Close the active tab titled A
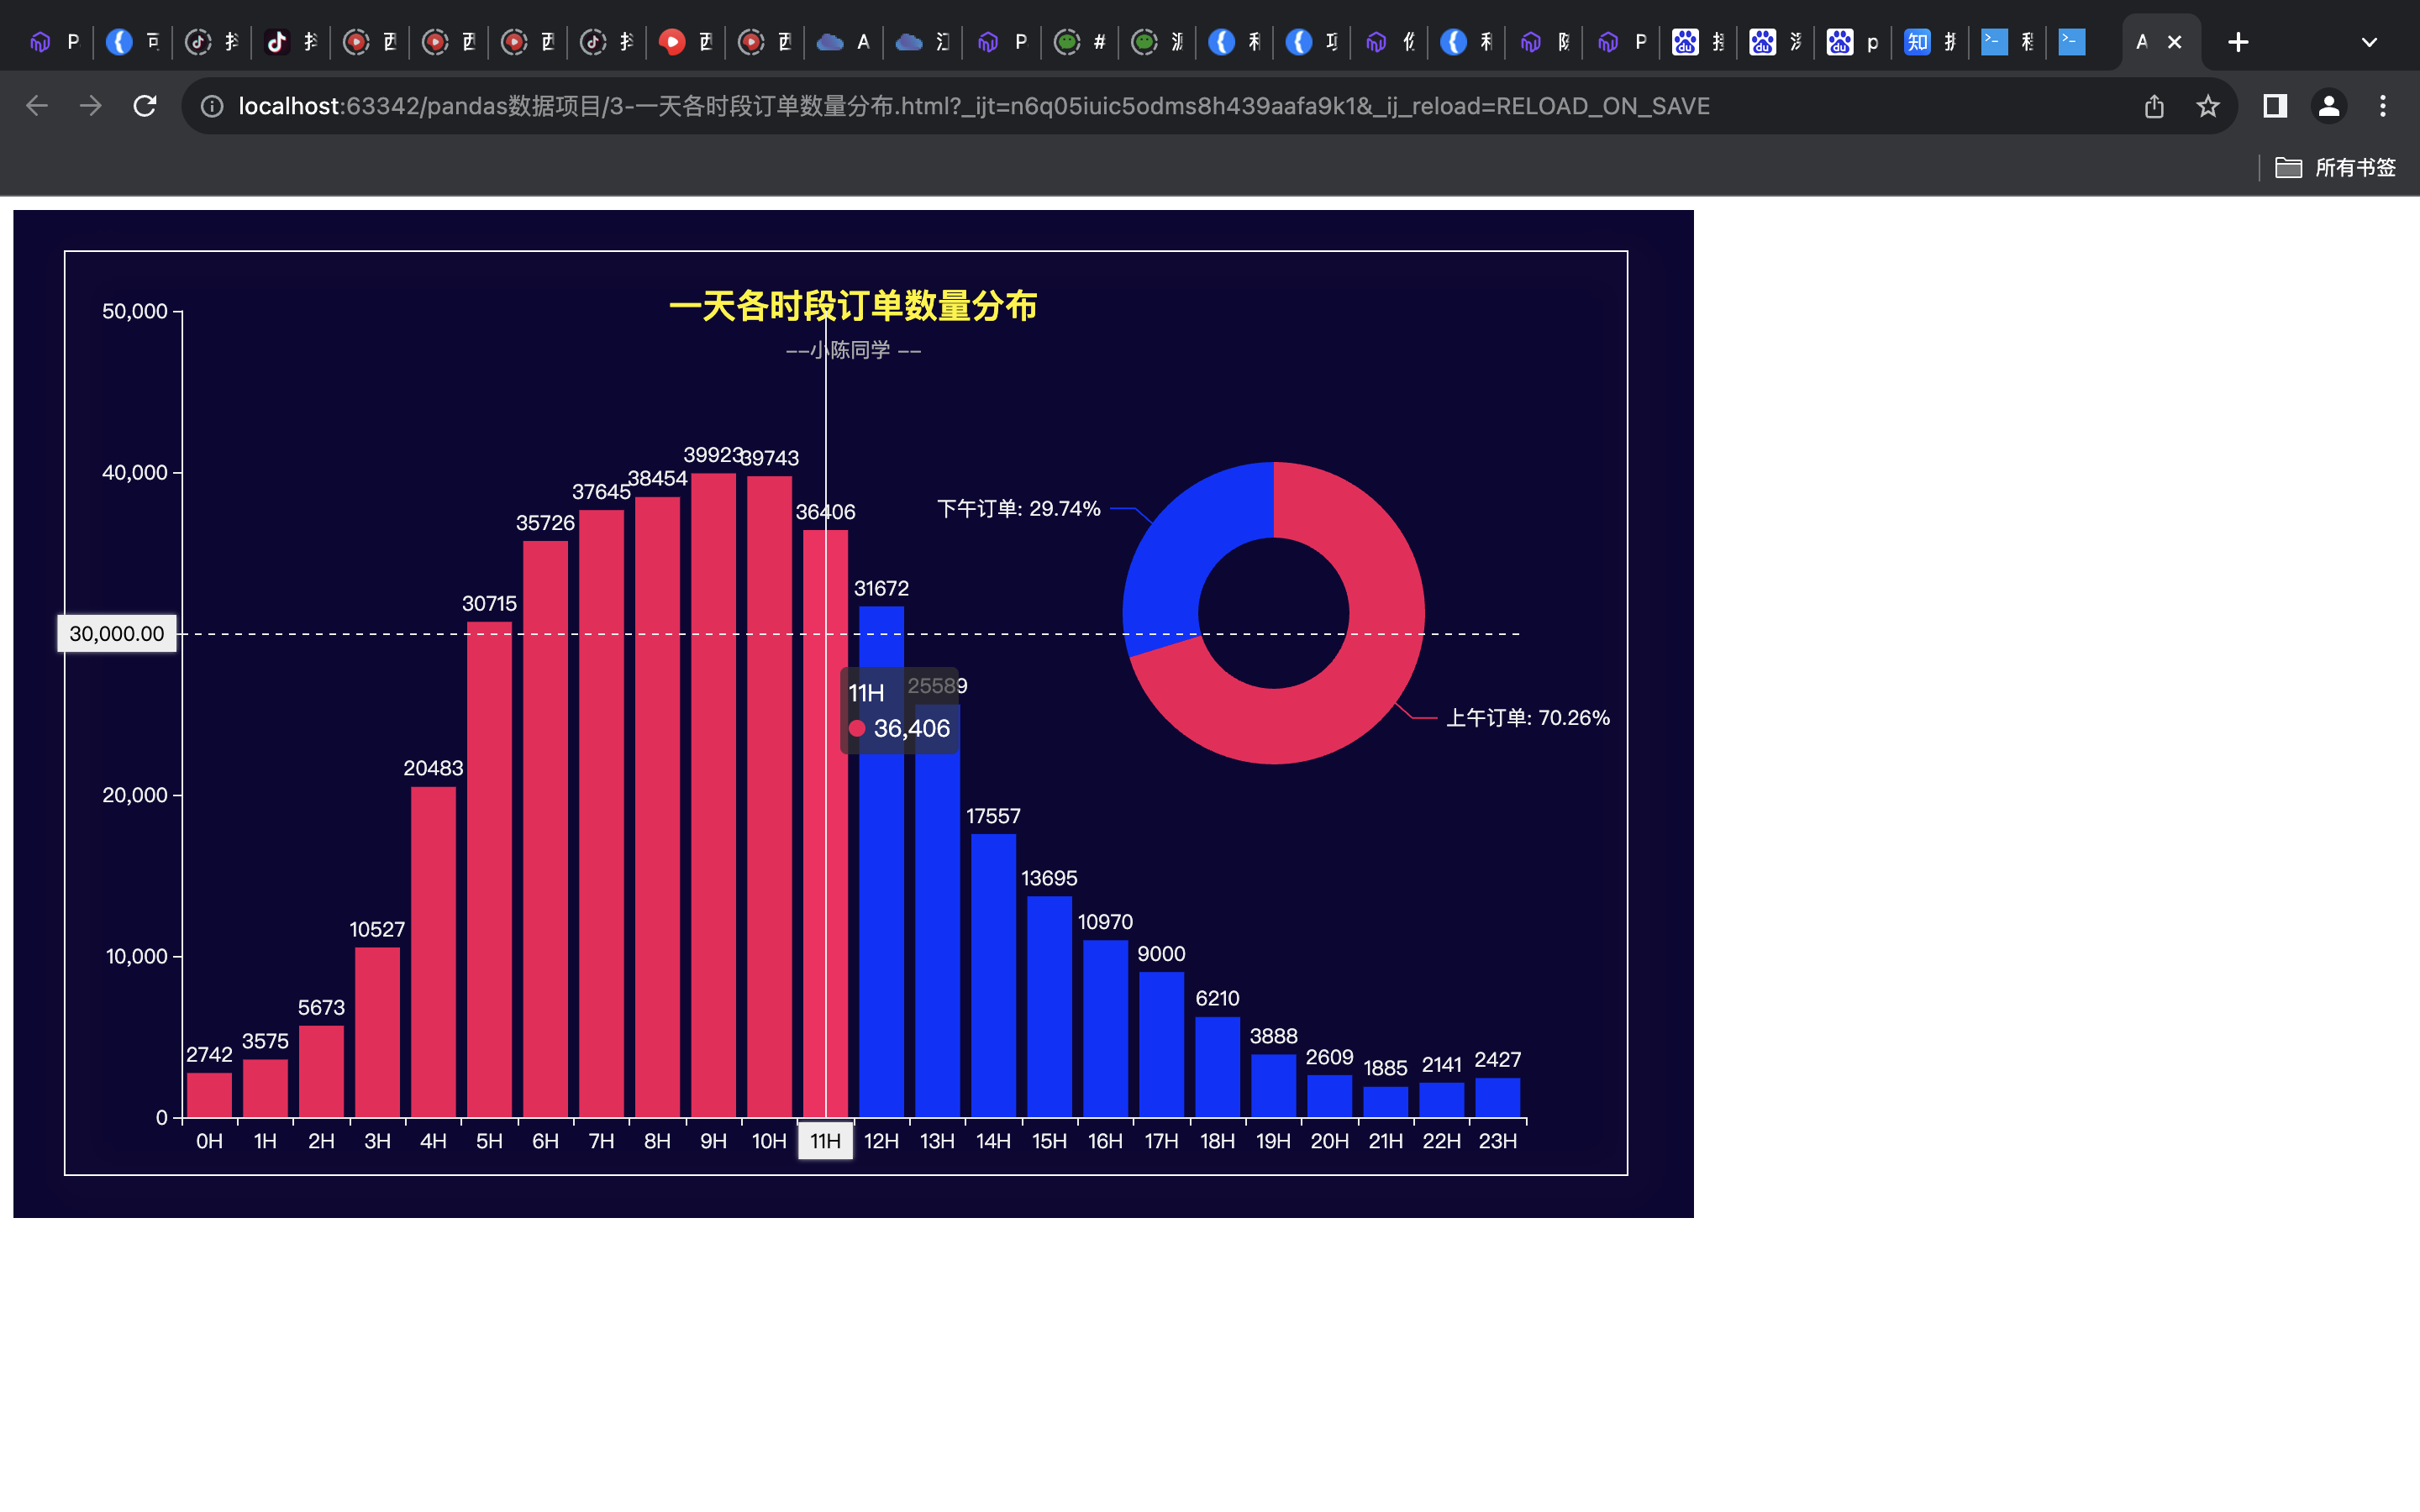Viewport: 2420px width, 1512px height. coord(2174,42)
